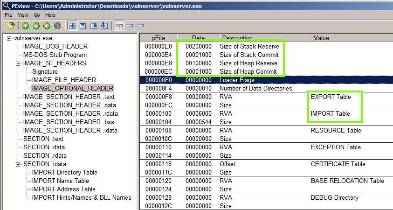Click the second blue triangle view icon
Screen dimensions: 393x210
tap(83, 26)
